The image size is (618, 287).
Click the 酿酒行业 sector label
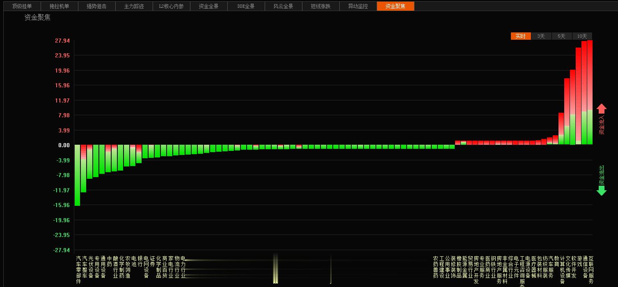click(x=115, y=267)
